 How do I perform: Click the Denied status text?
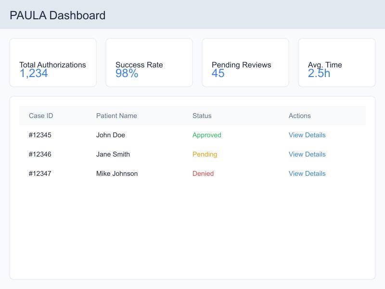203,173
